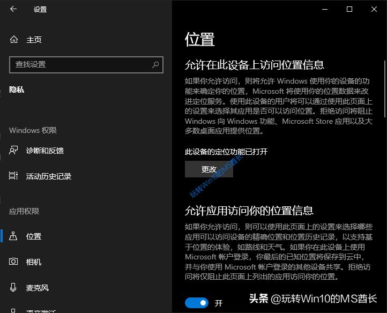Image resolution: width=387 pixels, height=313 pixels.
Task: Close the settings window
Action: pyautogui.click(x=374, y=9)
